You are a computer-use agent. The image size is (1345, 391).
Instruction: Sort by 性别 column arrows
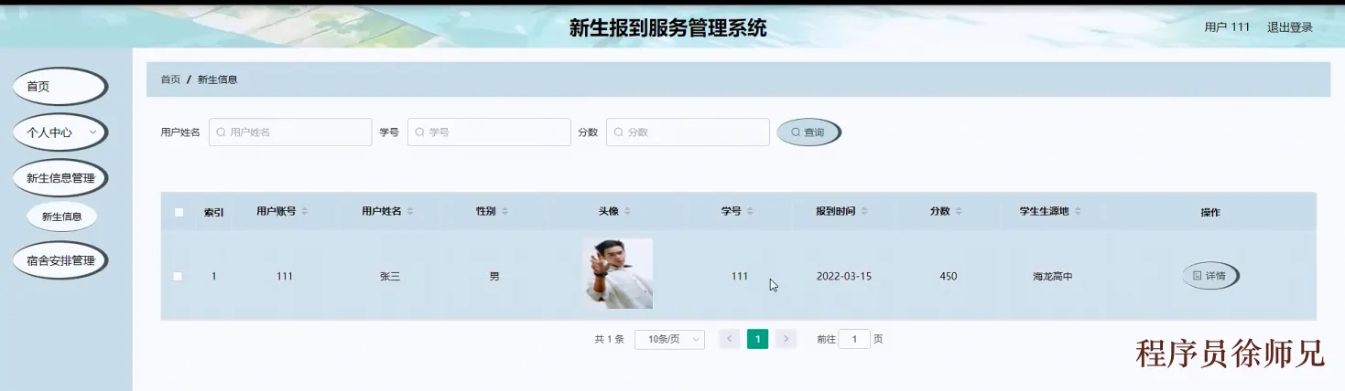tap(504, 211)
